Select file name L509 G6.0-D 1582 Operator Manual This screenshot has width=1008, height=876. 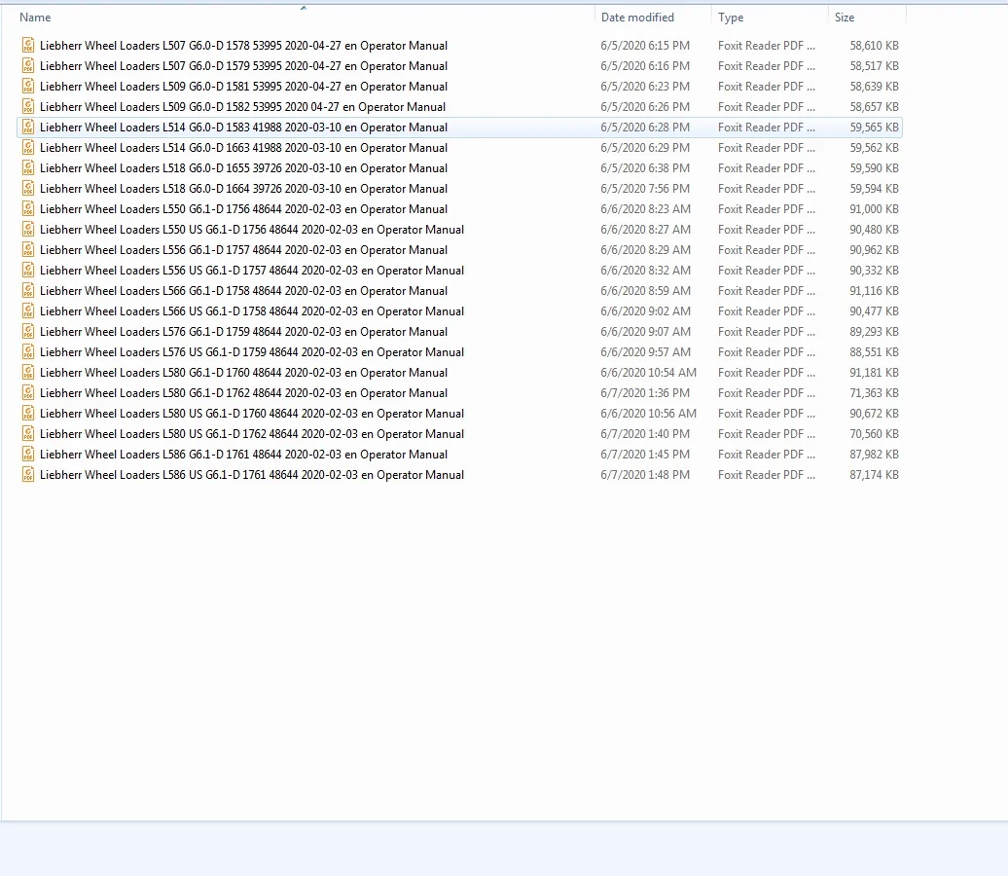pyautogui.click(x=243, y=107)
